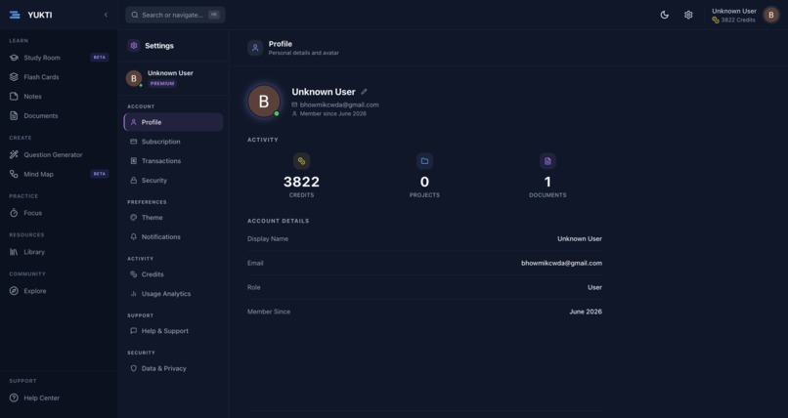788x418 pixels.
Task: Select Profile in settings menu
Action: point(173,122)
